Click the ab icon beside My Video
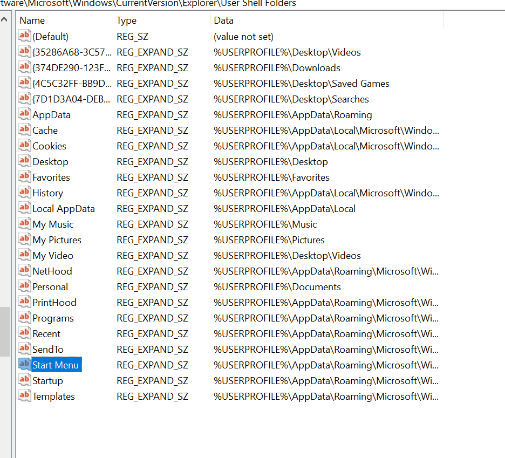This screenshot has width=505, height=458. click(24, 255)
